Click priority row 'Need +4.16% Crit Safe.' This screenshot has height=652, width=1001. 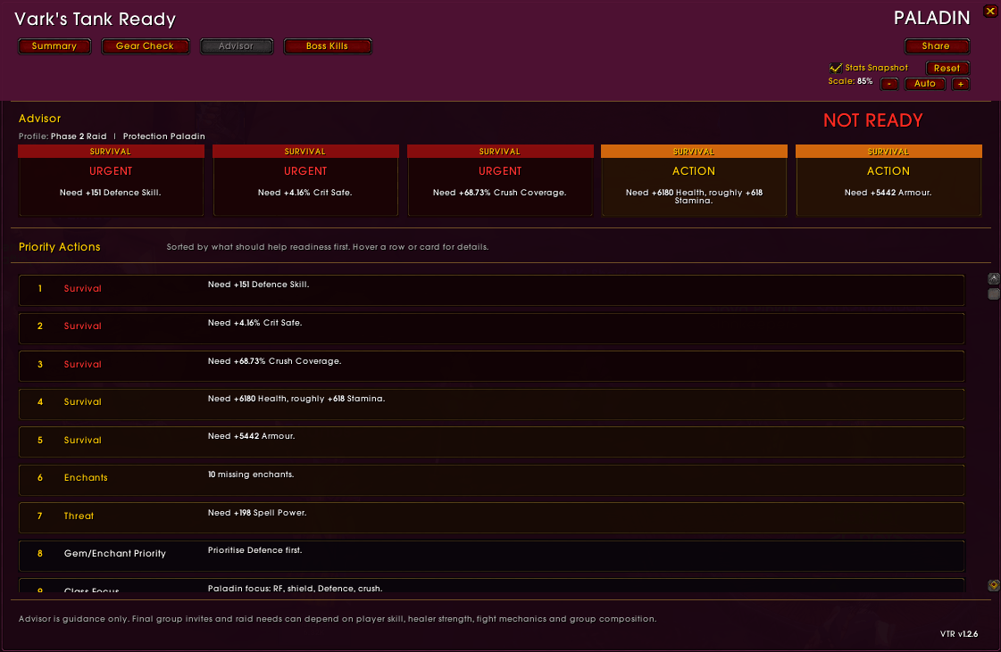pyautogui.click(x=491, y=328)
